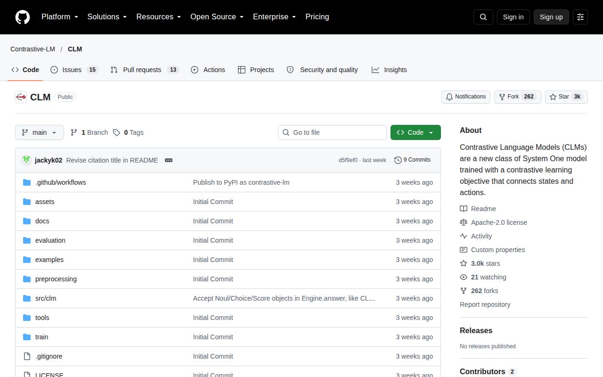The height and width of the screenshot is (377, 603).
Task: Switch to Security and quality tab
Action: pyautogui.click(x=322, y=70)
